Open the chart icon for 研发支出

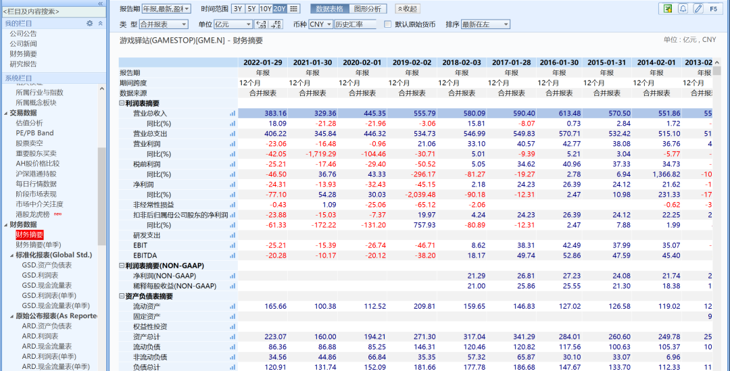click(x=233, y=236)
